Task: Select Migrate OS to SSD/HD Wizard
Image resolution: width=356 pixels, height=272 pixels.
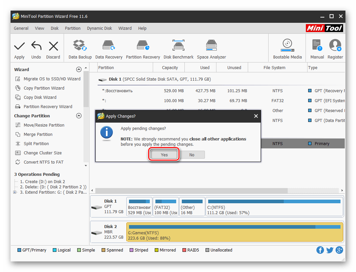Action: tap(52, 79)
